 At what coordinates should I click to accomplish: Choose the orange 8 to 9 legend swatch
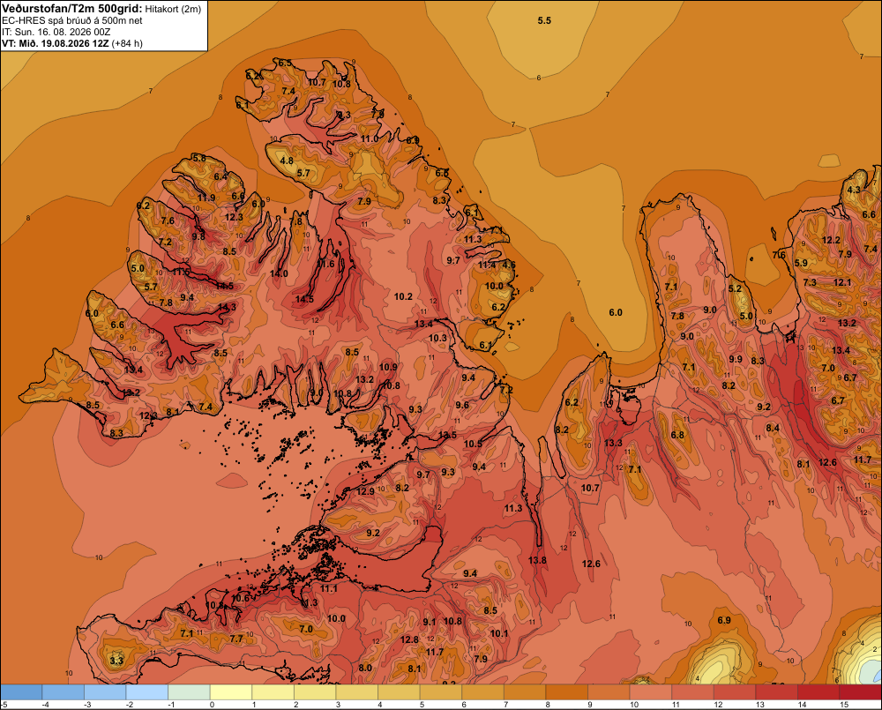tap(566, 692)
